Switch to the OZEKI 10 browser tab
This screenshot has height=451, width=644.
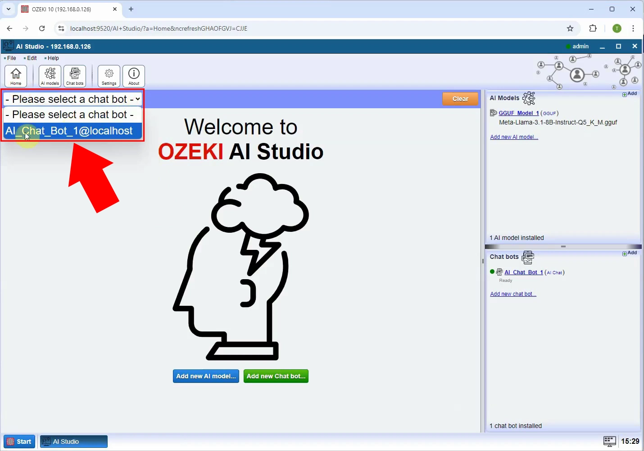[x=70, y=9]
